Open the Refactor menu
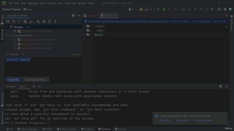The image size is (234, 131). (x=52, y=3)
